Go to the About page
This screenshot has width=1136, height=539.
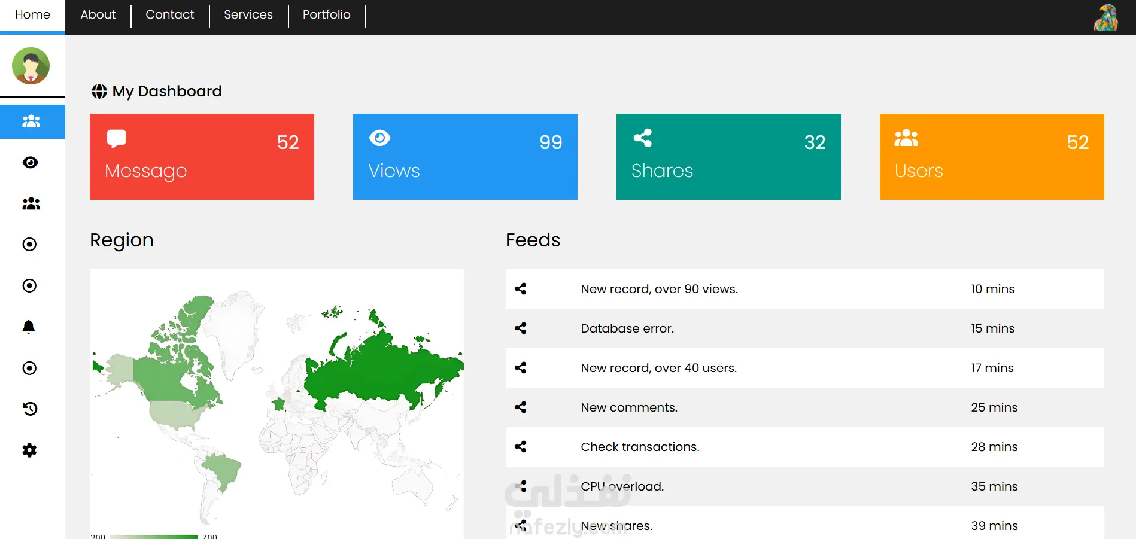click(98, 15)
